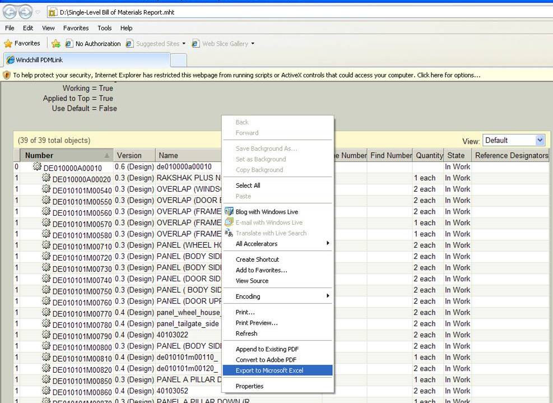Viewport: 553px width, 403px height.
Task: Click the browser Back arrow button
Action: (10, 12)
